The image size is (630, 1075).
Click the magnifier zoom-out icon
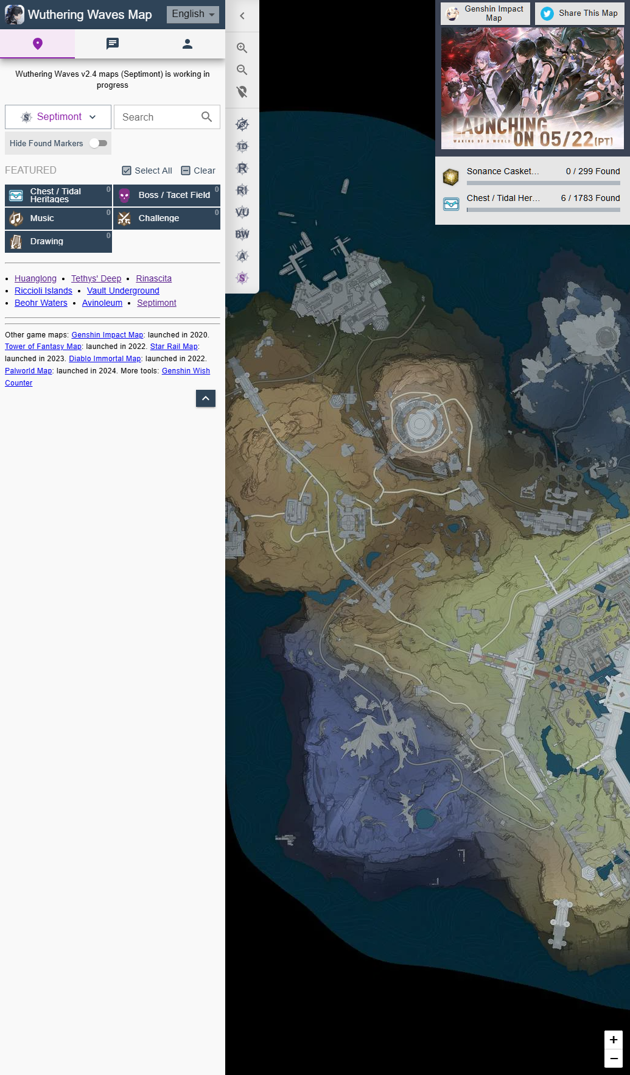click(x=242, y=70)
